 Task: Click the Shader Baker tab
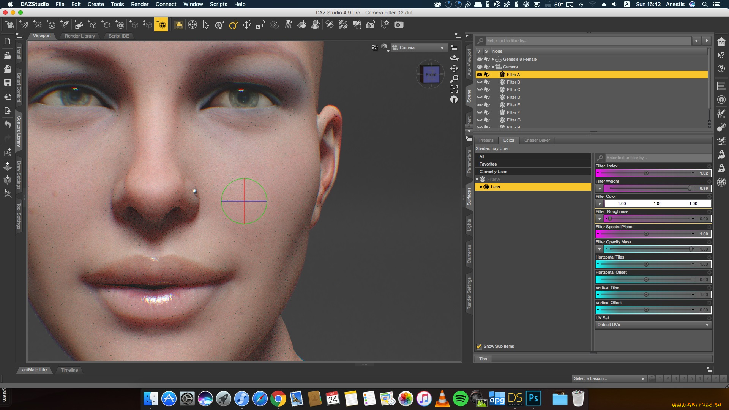tap(537, 140)
